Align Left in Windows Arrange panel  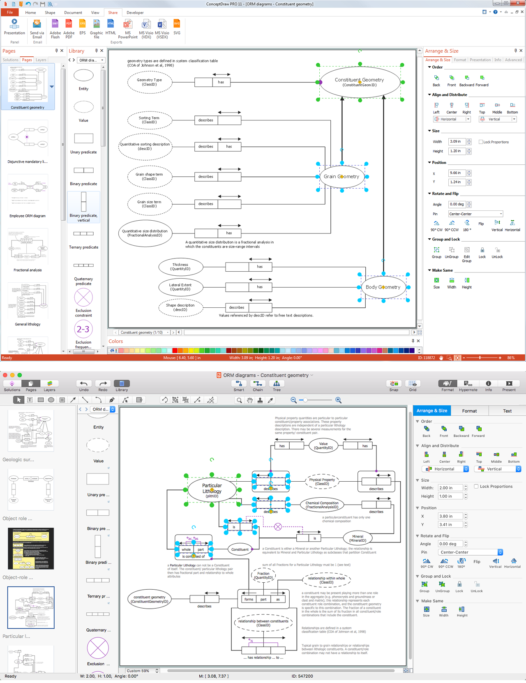[x=436, y=108]
